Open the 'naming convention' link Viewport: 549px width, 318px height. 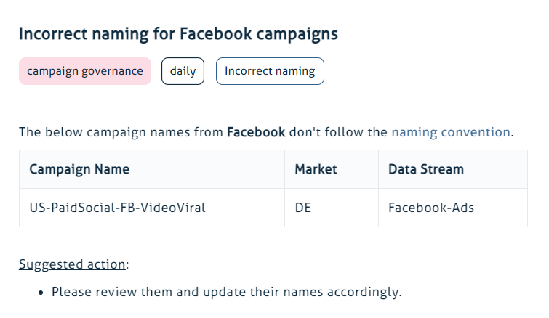tap(451, 132)
